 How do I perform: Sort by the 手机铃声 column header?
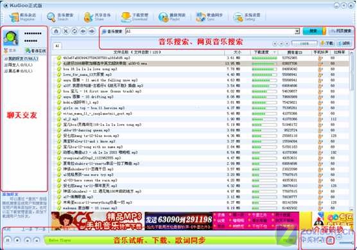pyautogui.click(x=321, y=52)
